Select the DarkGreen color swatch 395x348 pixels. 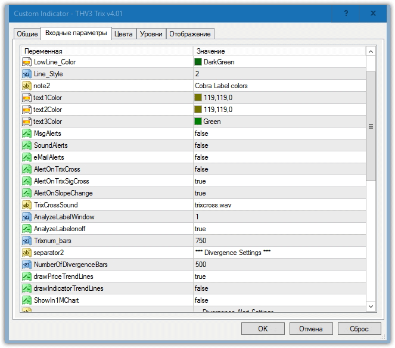(x=198, y=62)
